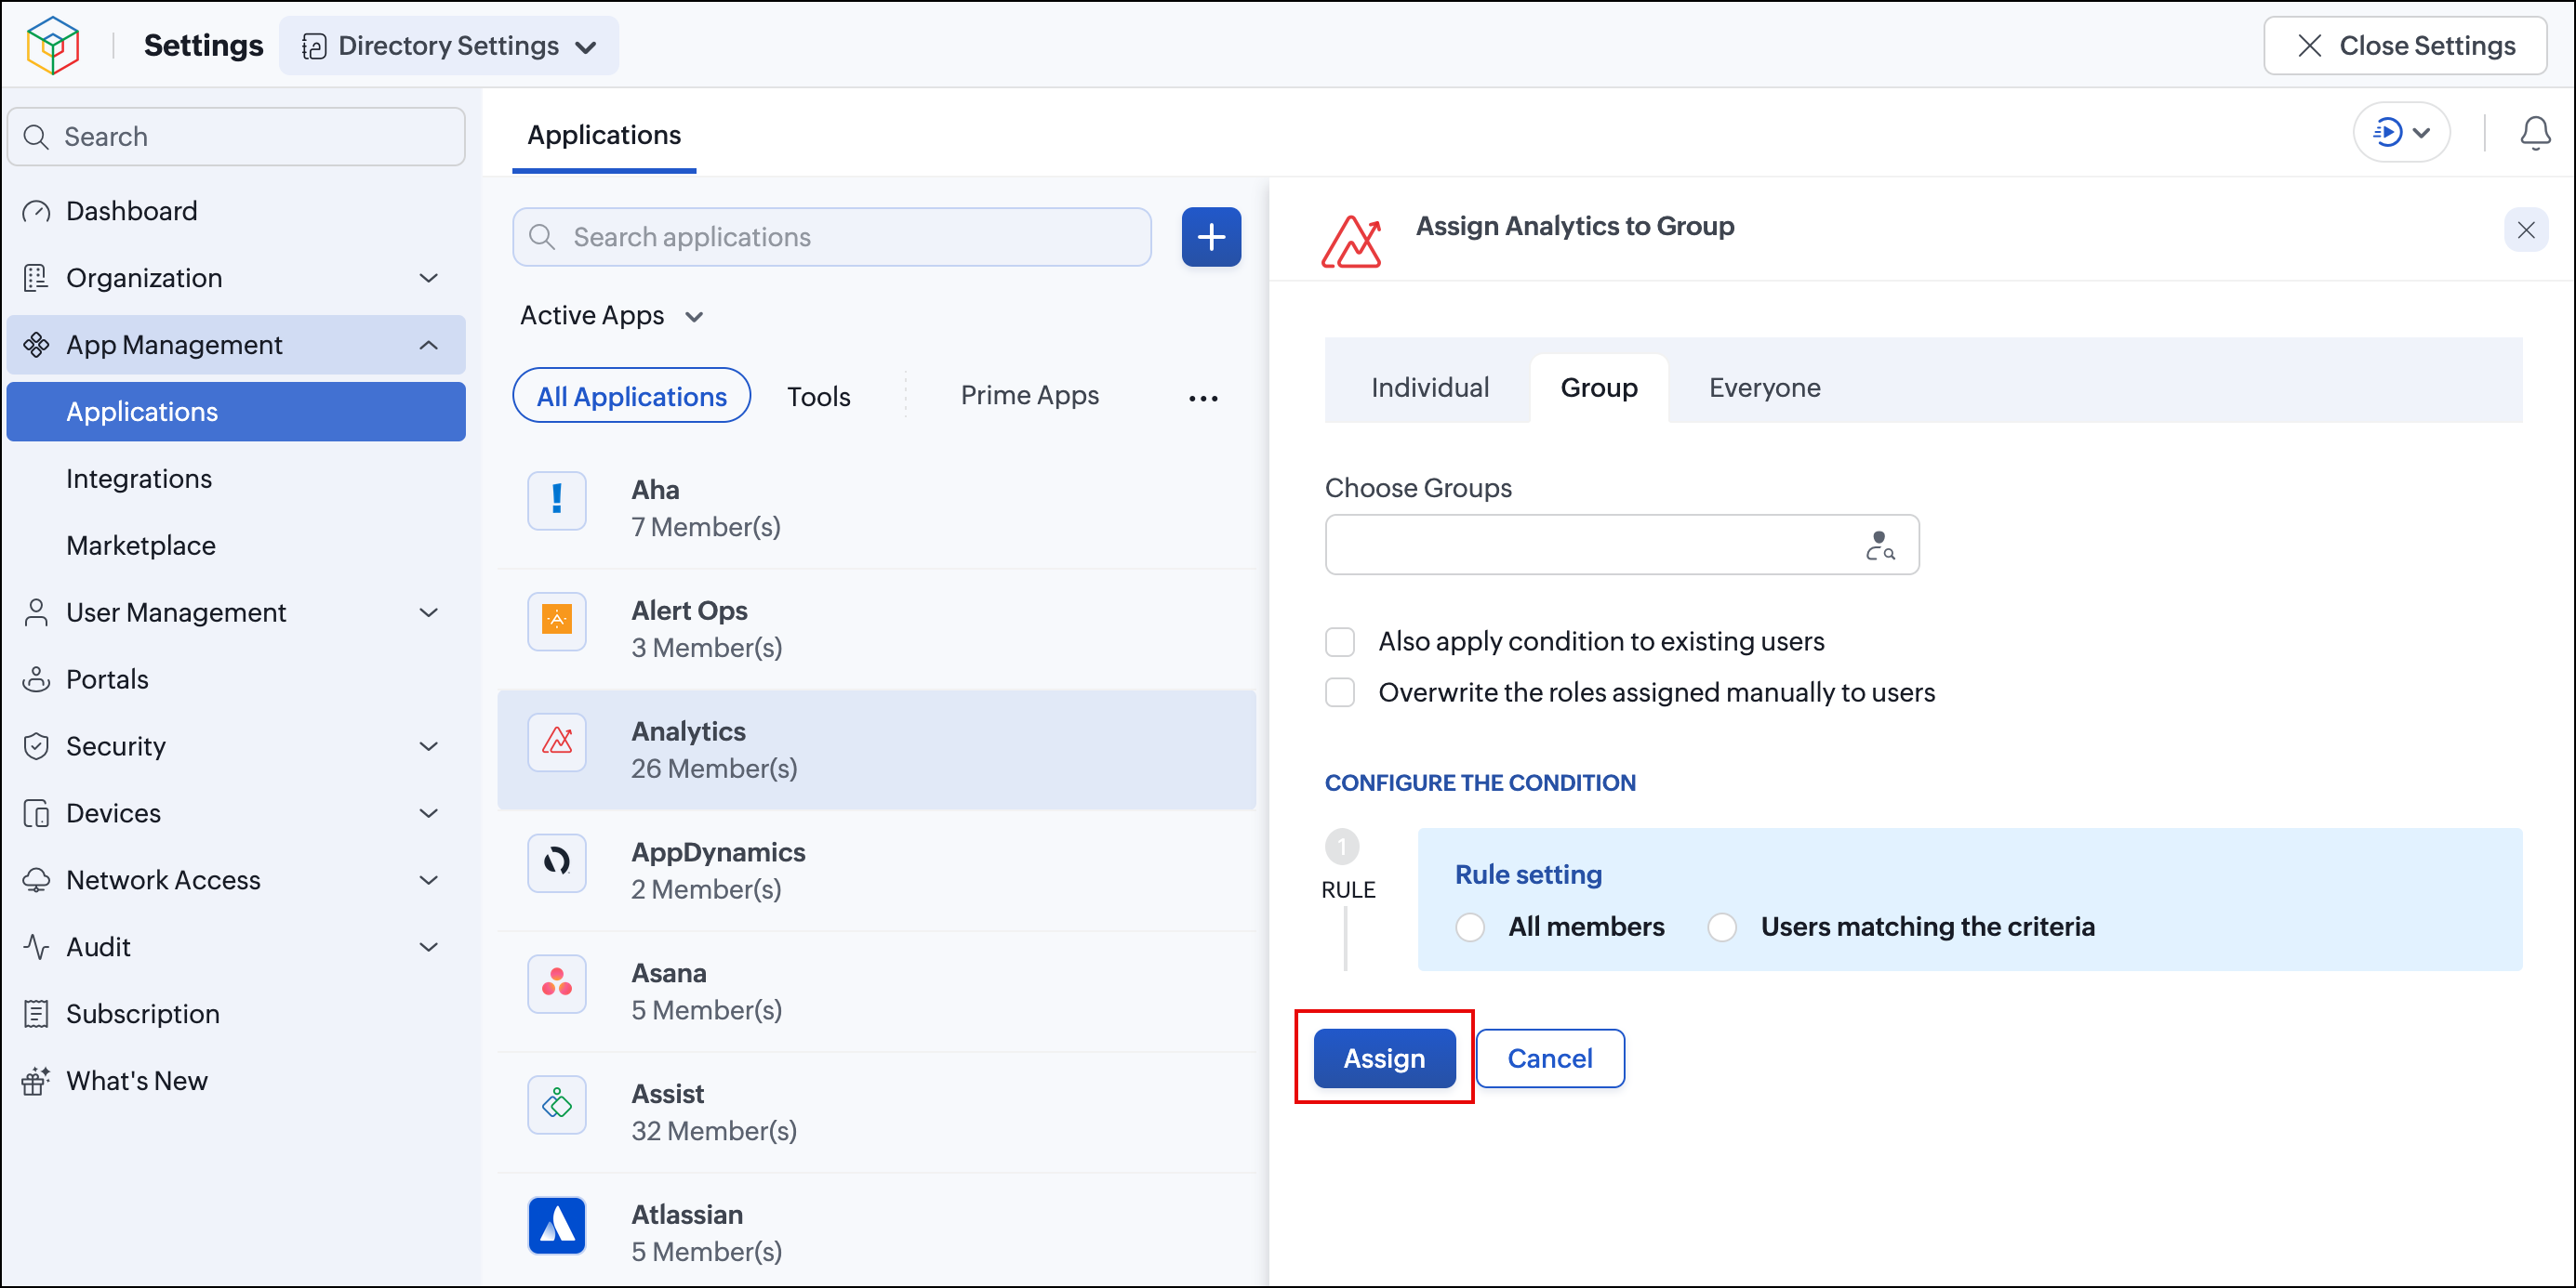
Task: Select the Alert Ops 3 Member(s) row
Action: click(x=877, y=628)
